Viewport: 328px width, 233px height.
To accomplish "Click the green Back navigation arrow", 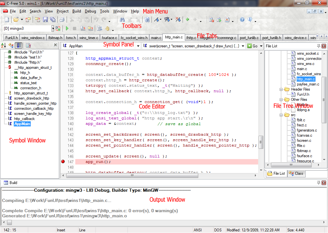I will (187, 20).
